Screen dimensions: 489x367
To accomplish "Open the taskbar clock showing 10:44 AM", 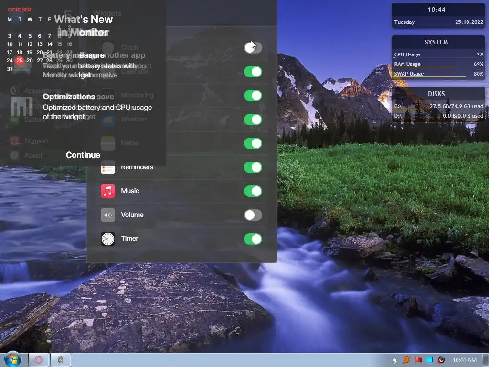I will pos(464,360).
